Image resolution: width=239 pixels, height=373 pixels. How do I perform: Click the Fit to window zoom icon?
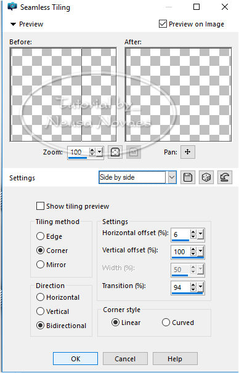(x=115, y=152)
